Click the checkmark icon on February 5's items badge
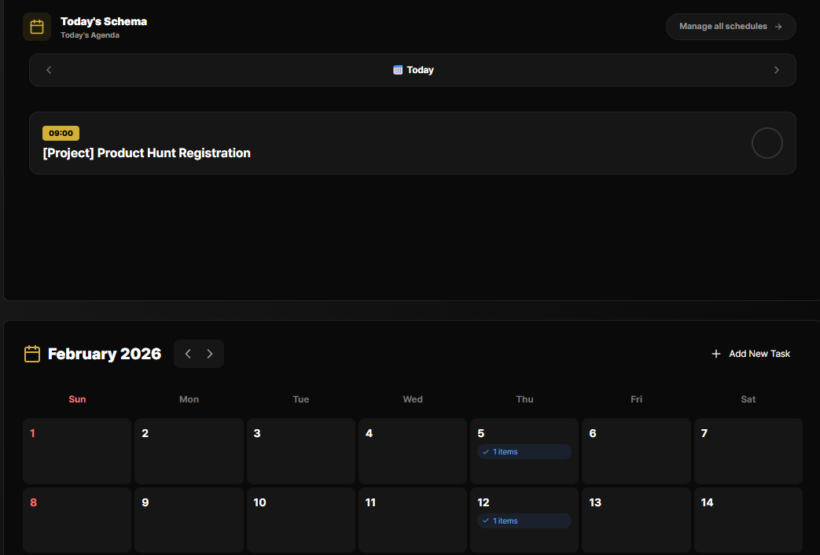The image size is (820, 555). 485,451
